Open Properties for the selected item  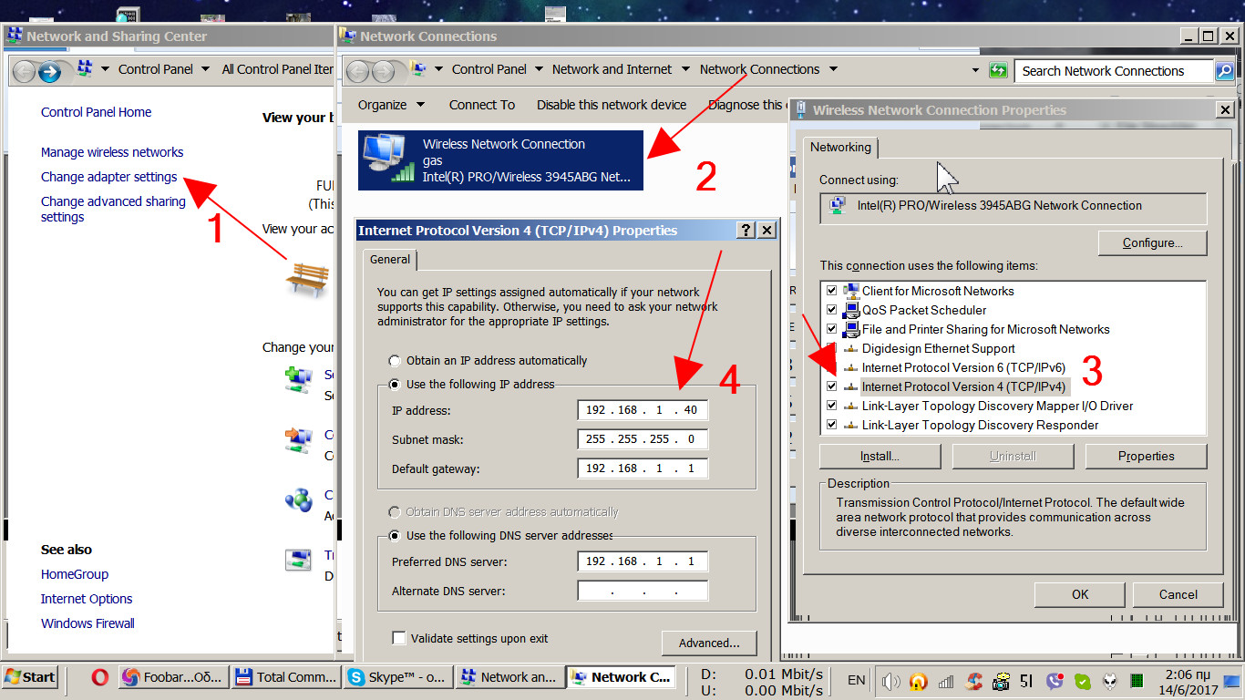[1146, 456]
